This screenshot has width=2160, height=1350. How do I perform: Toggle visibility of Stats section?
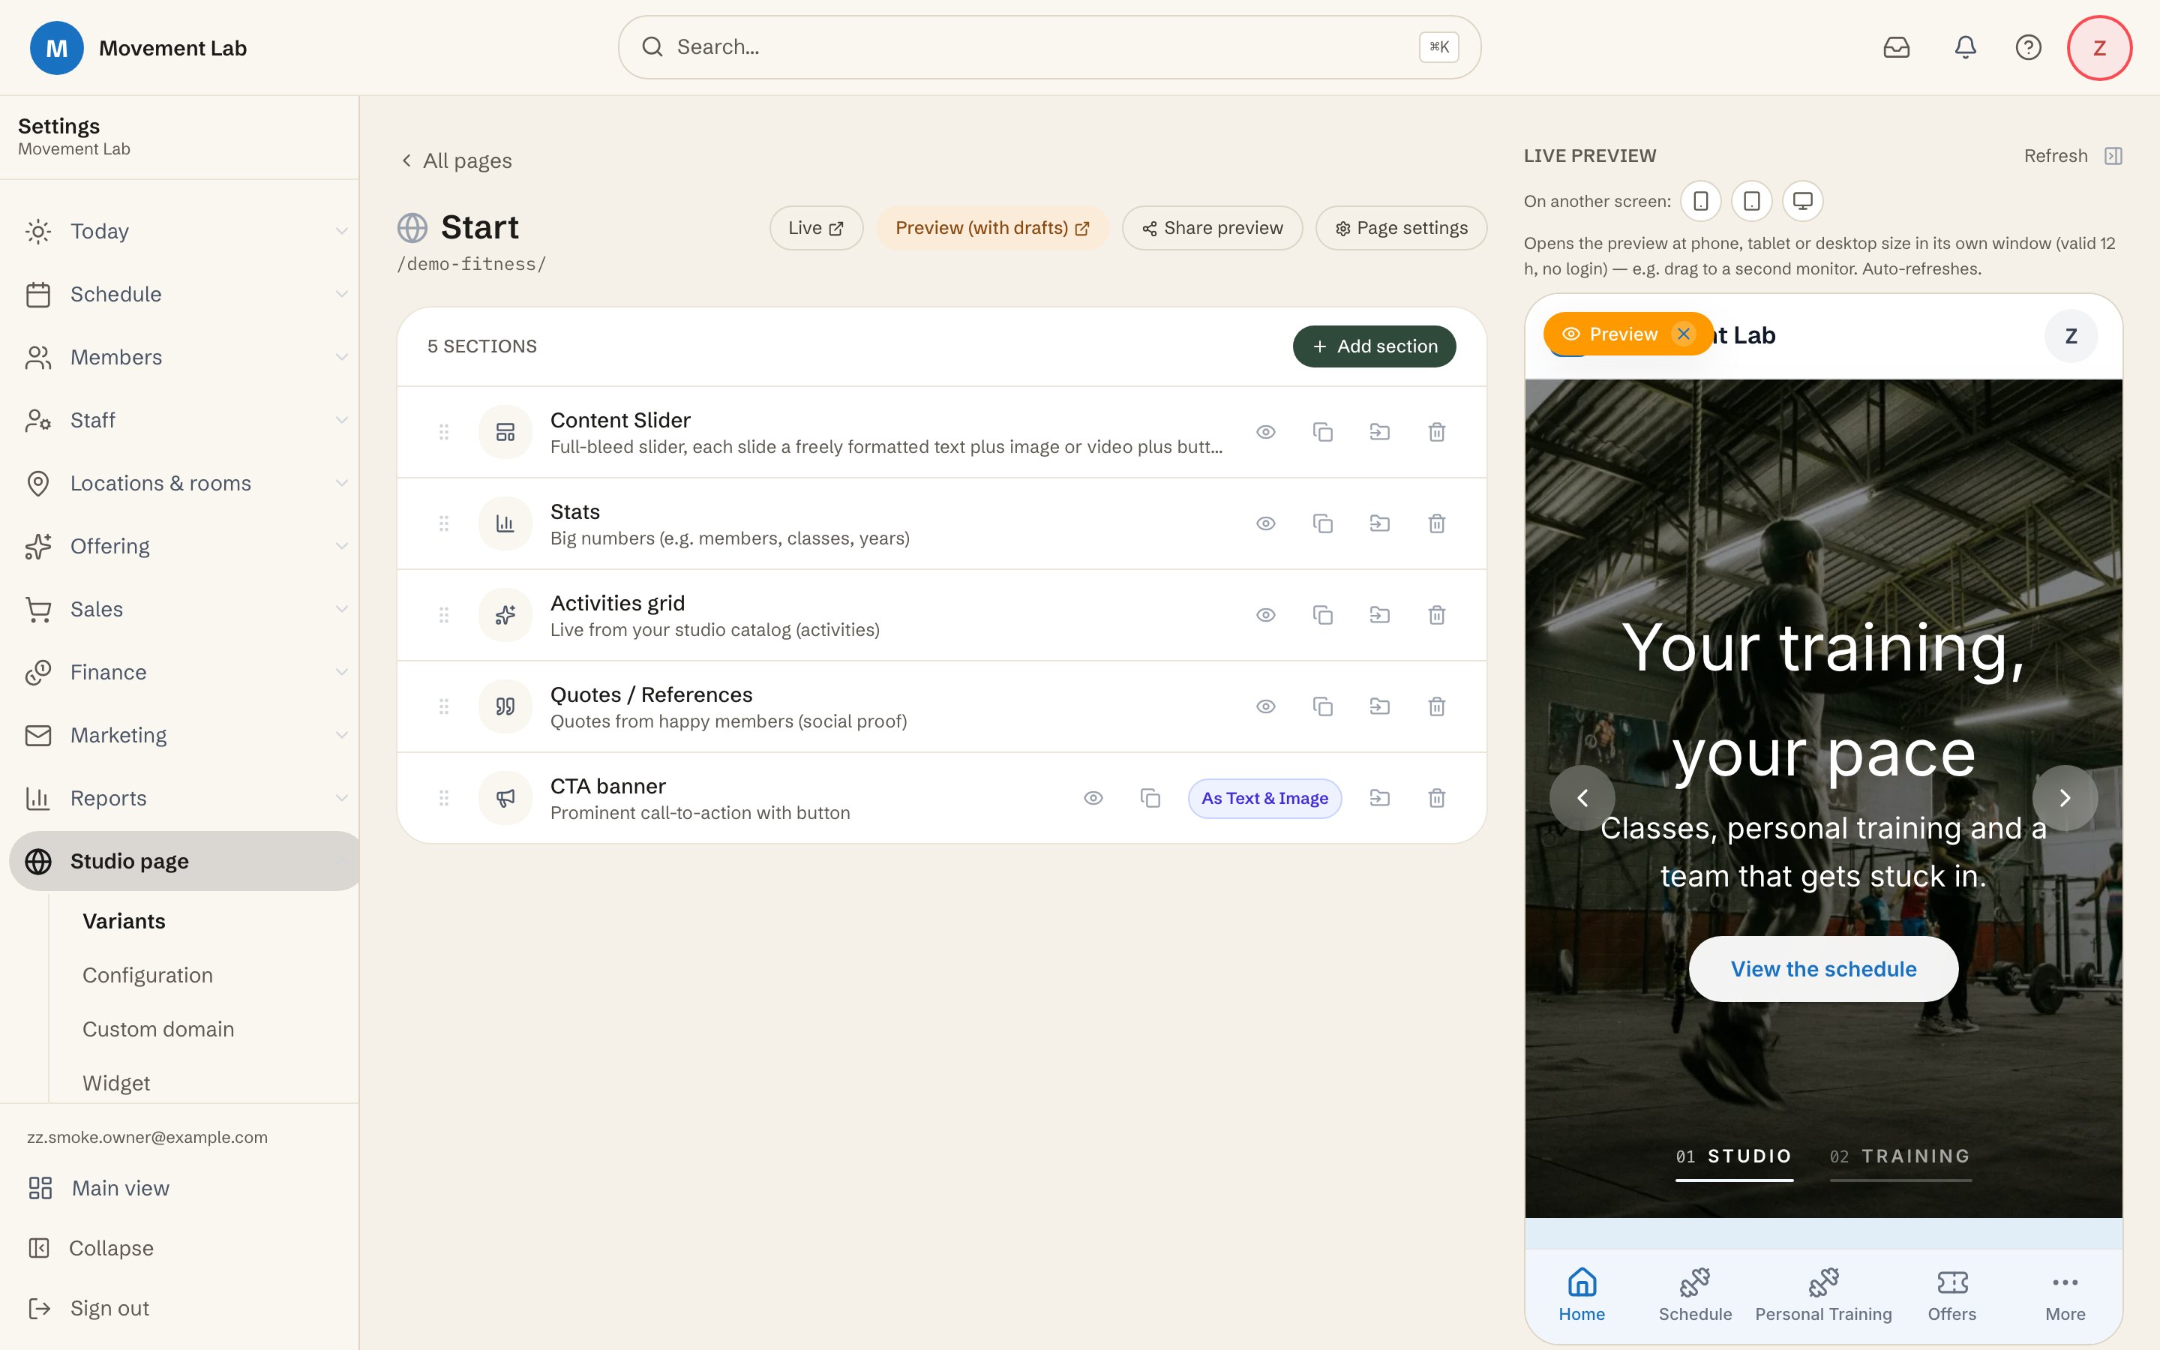point(1266,523)
